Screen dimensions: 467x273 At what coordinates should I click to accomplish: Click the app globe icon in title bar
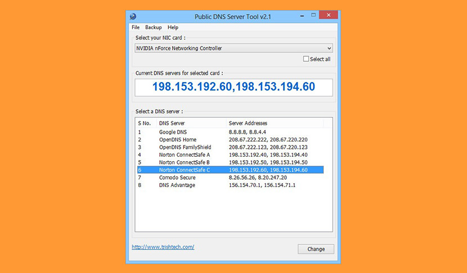pos(133,16)
